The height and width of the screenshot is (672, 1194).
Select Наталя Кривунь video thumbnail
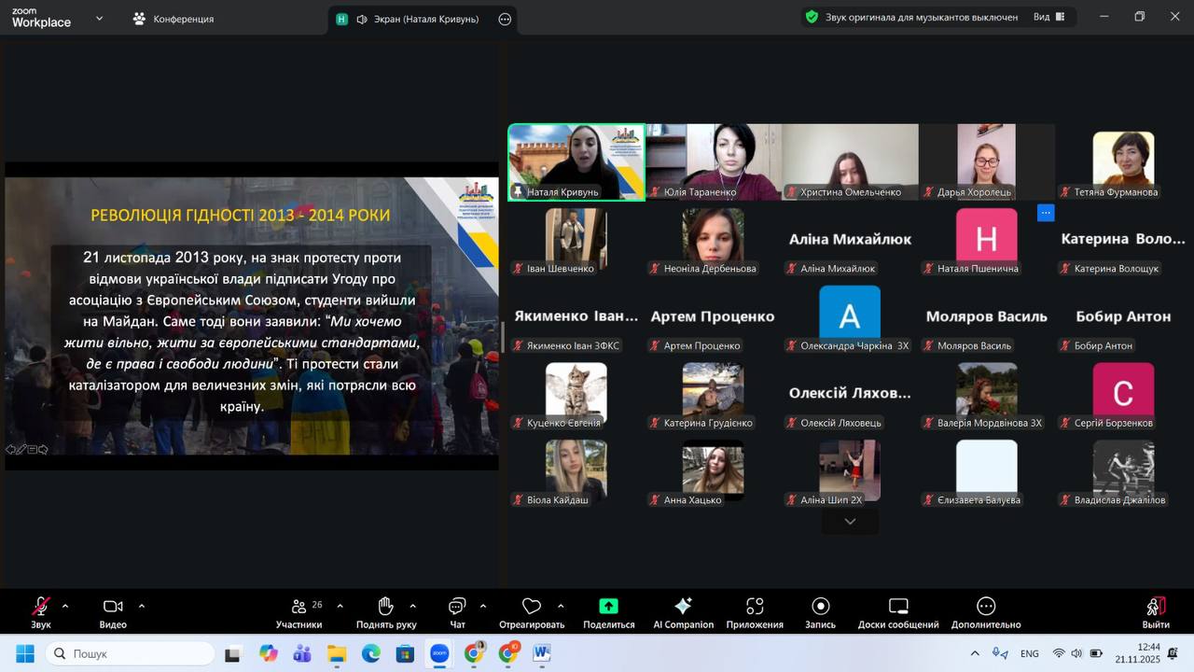pyautogui.click(x=576, y=161)
